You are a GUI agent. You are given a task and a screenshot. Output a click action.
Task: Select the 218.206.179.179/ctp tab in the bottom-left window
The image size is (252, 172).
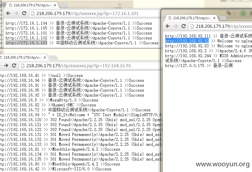pyautogui.click(x=22, y=57)
